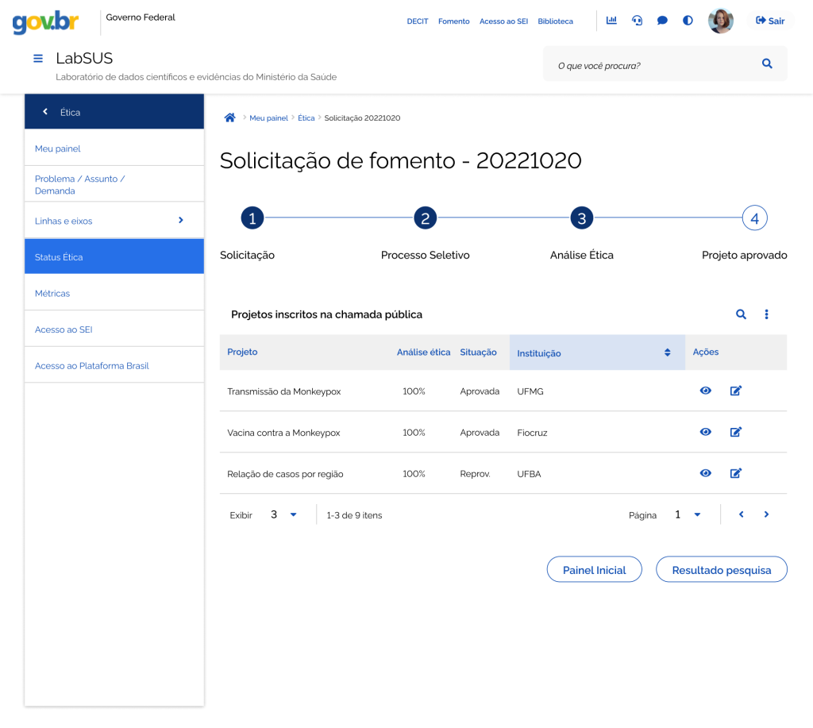Click step 4 Projeto aprovado circle

click(x=754, y=218)
